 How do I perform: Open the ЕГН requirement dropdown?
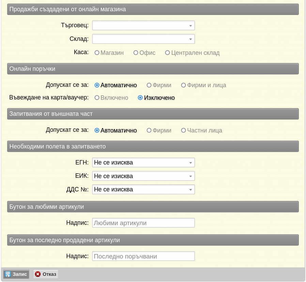143,162
